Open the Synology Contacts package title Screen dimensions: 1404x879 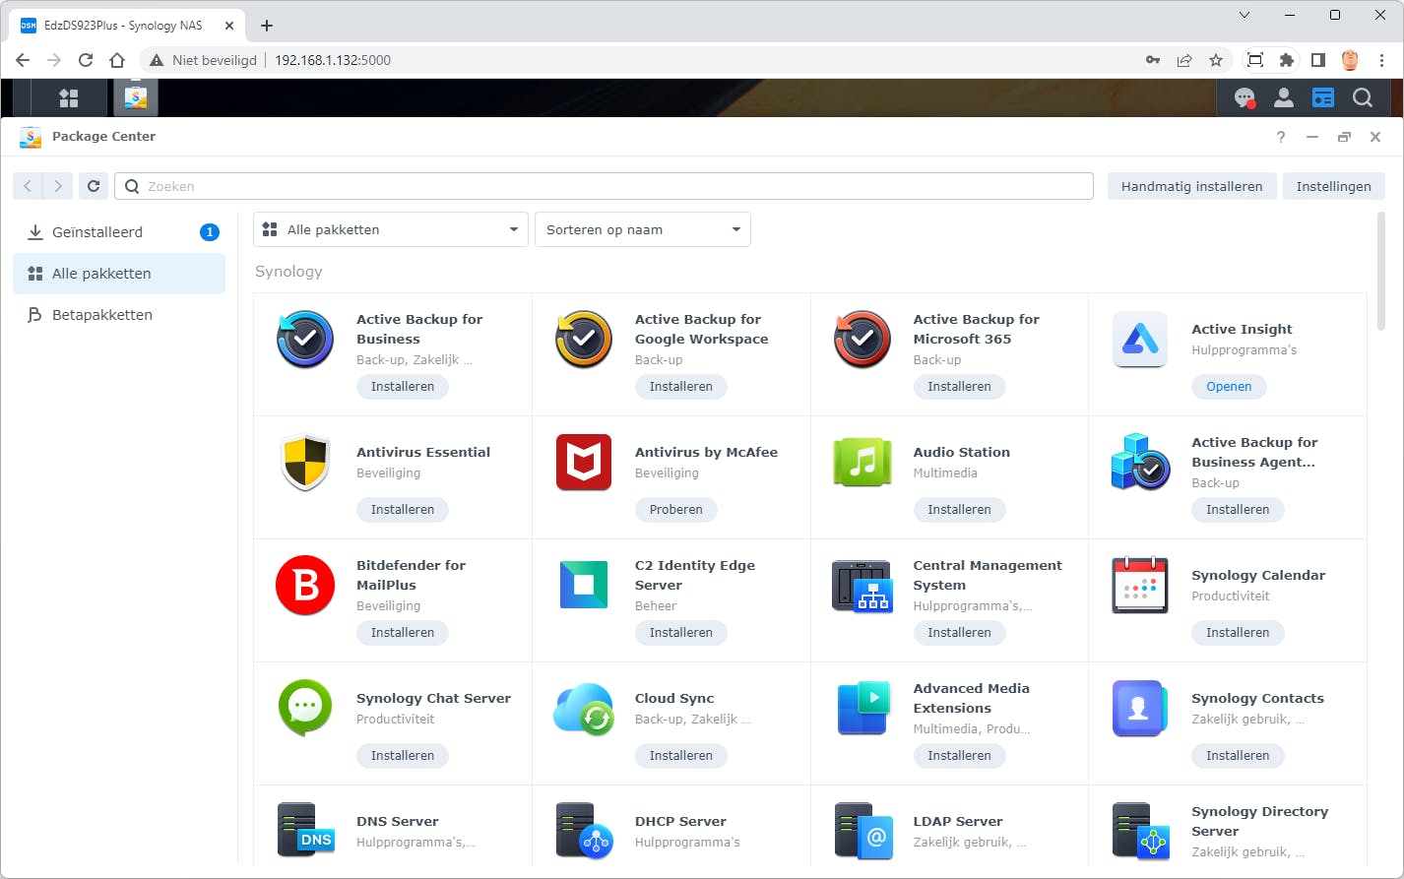pyautogui.click(x=1257, y=698)
